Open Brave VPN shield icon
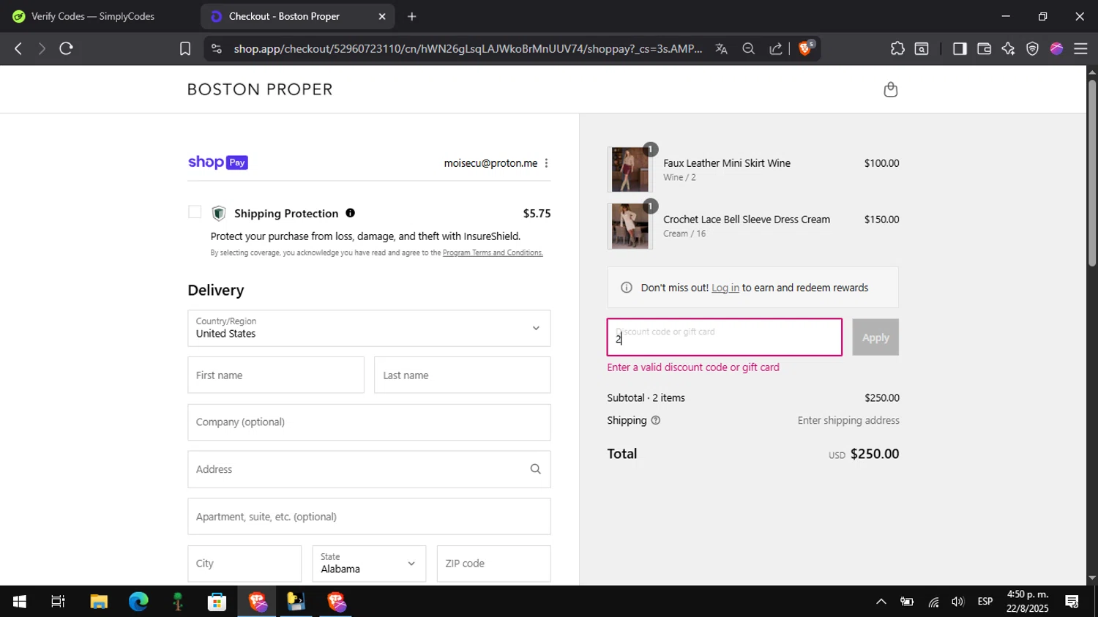Viewport: 1098px width, 617px height. pos(1032,48)
